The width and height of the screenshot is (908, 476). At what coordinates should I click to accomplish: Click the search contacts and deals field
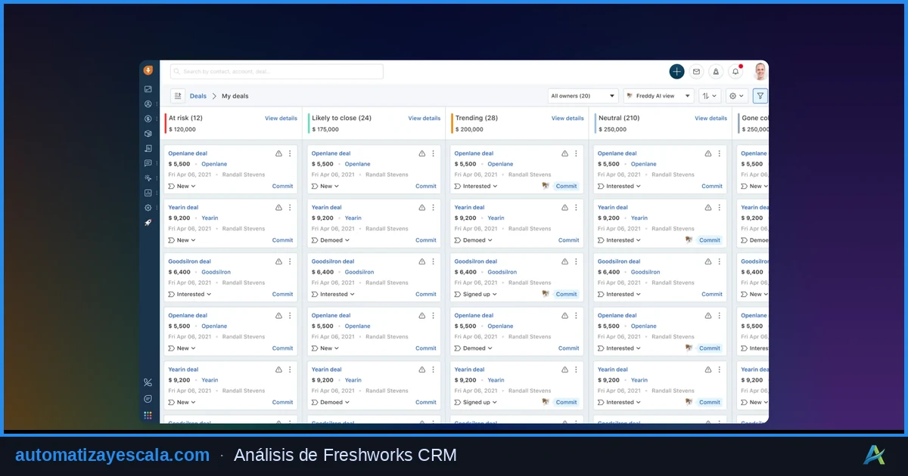275,71
